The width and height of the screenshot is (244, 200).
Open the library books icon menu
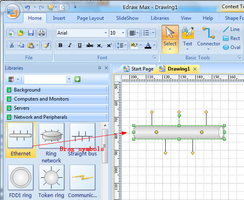point(14,79)
